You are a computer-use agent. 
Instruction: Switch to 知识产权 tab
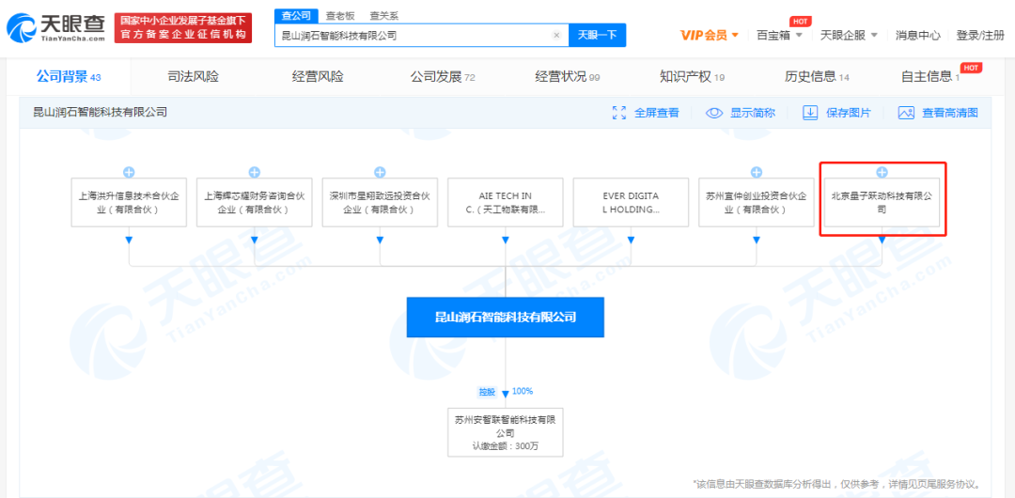pos(692,77)
